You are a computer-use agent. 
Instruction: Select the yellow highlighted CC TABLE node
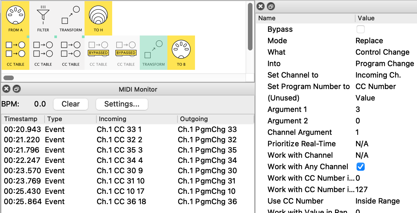(x=15, y=53)
